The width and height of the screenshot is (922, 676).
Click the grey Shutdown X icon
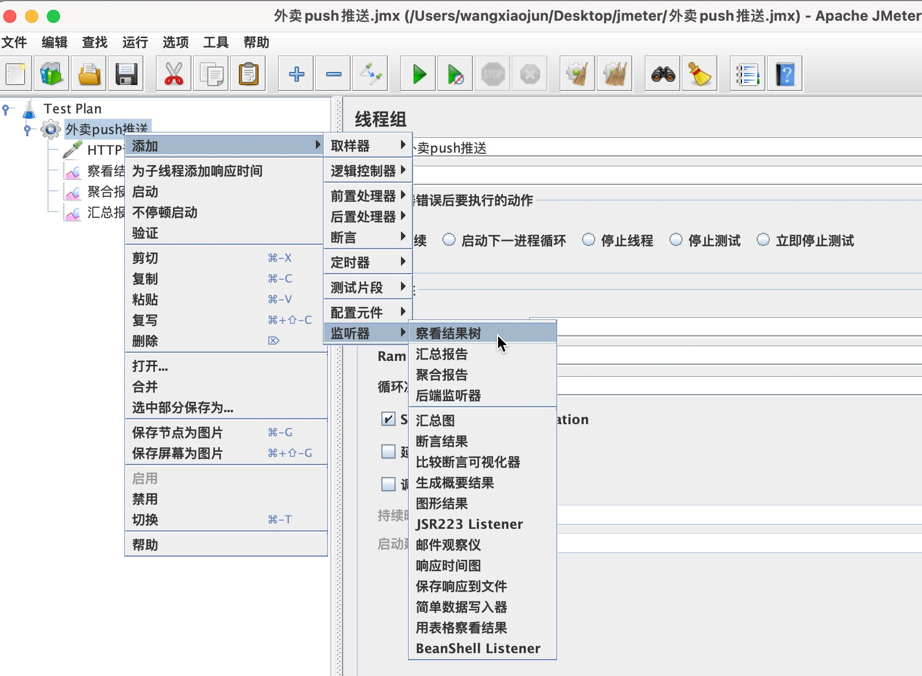tap(530, 73)
